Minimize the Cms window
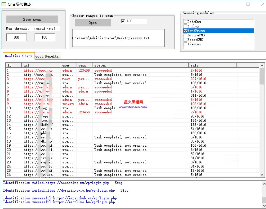Screen dimensions: 266x209 pos(234,4)
